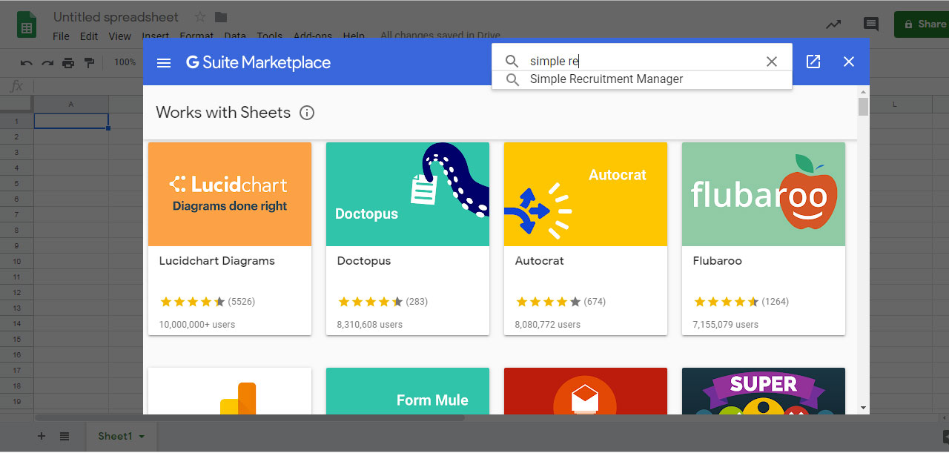The height and width of the screenshot is (453, 949).
Task: Star the Untitled spreadsheet
Action: pos(200,17)
